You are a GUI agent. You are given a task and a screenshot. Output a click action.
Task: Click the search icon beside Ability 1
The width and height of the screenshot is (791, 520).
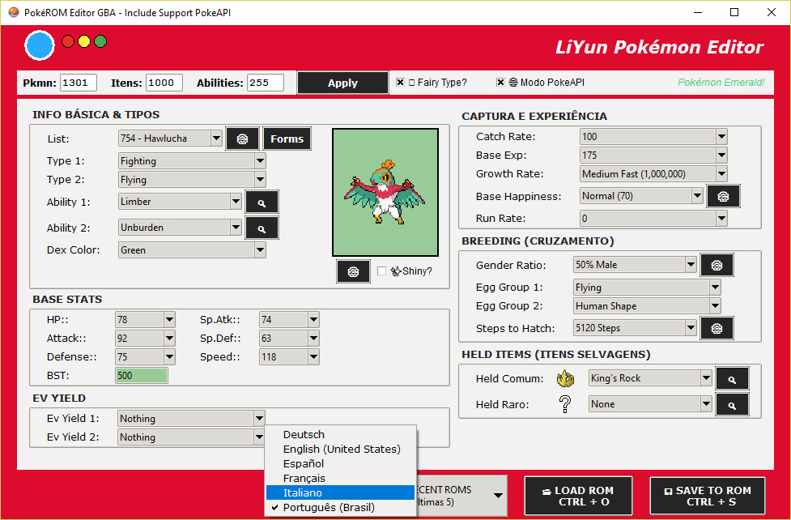[262, 202]
